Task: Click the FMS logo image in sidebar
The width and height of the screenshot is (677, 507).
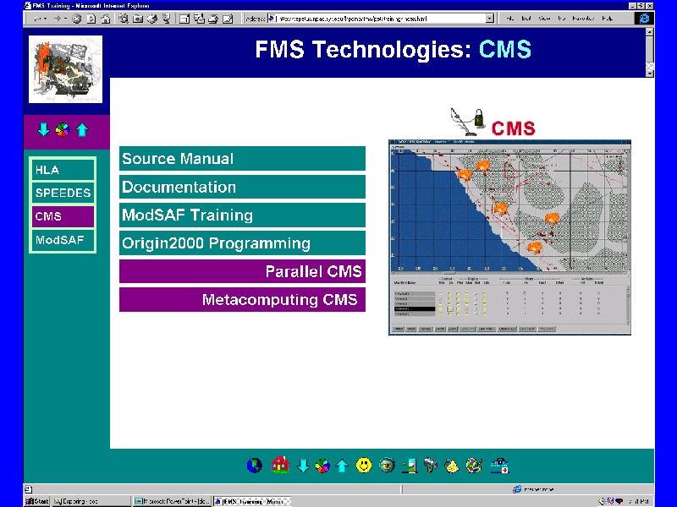Action: point(66,69)
